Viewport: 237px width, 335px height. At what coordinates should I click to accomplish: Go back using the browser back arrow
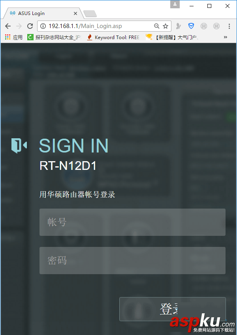tap(8, 26)
